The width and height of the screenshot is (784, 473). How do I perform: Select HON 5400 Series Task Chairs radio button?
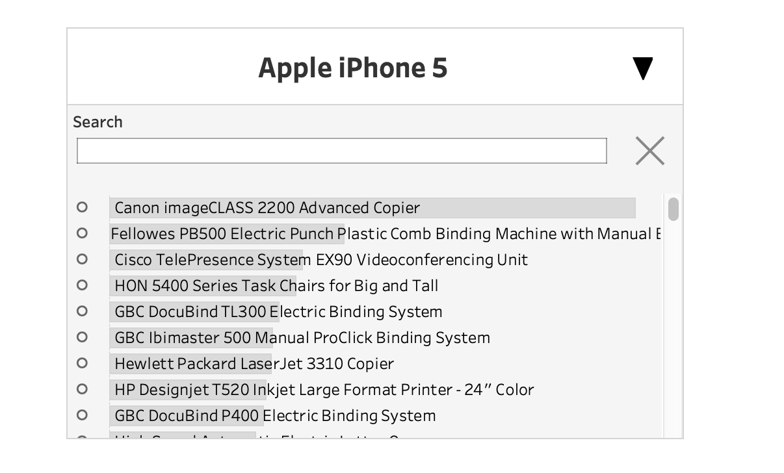(x=82, y=285)
